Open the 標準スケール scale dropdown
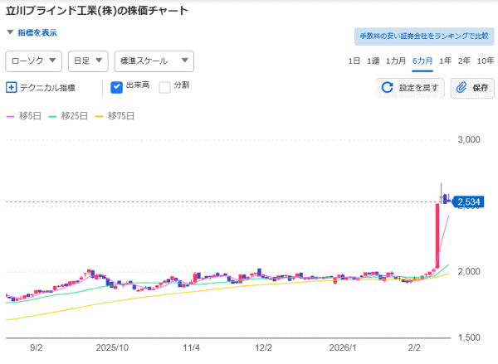 tap(154, 61)
